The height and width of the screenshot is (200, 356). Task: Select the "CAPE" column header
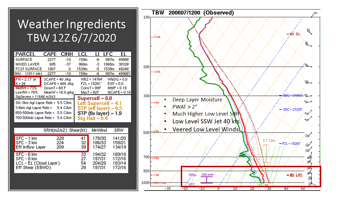tap(50, 54)
